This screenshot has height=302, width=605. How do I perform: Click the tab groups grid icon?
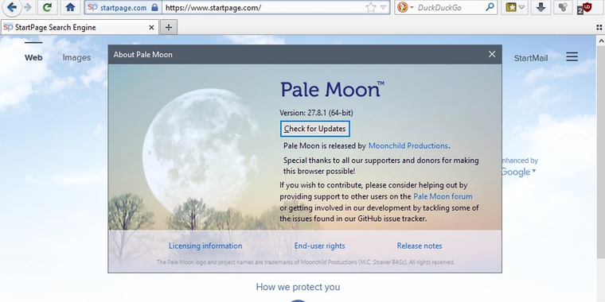pos(599,27)
